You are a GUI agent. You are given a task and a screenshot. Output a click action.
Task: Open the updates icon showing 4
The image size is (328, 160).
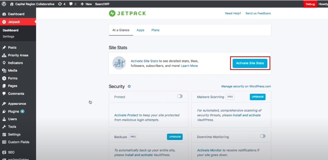click(x=61, y=4)
